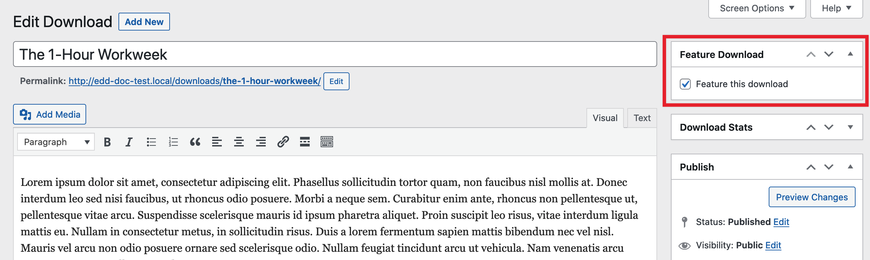Open the Help dropdown

pos(836,8)
